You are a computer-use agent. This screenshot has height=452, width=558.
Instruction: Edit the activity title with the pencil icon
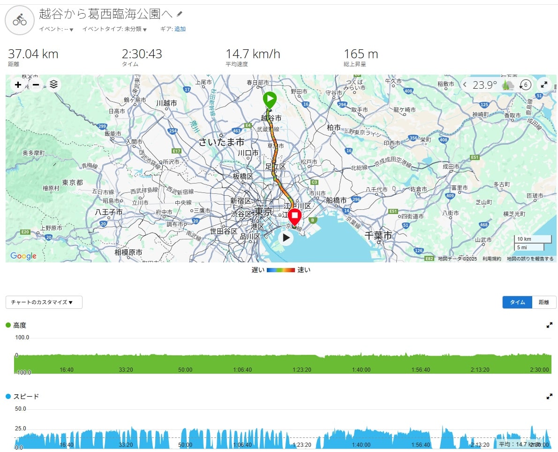[x=180, y=14]
